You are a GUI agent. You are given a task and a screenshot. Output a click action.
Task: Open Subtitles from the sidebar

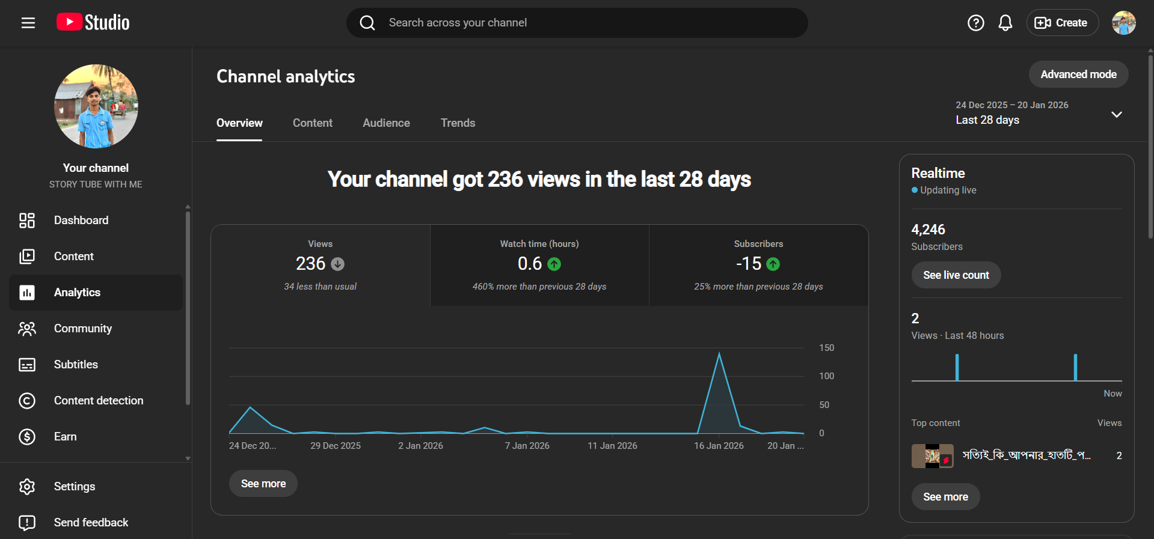coord(76,365)
